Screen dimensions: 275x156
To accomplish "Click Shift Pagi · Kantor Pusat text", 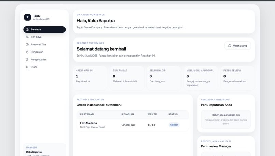I will click(x=92, y=127).
